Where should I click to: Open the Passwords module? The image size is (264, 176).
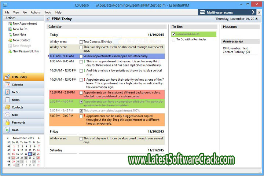[23, 122]
